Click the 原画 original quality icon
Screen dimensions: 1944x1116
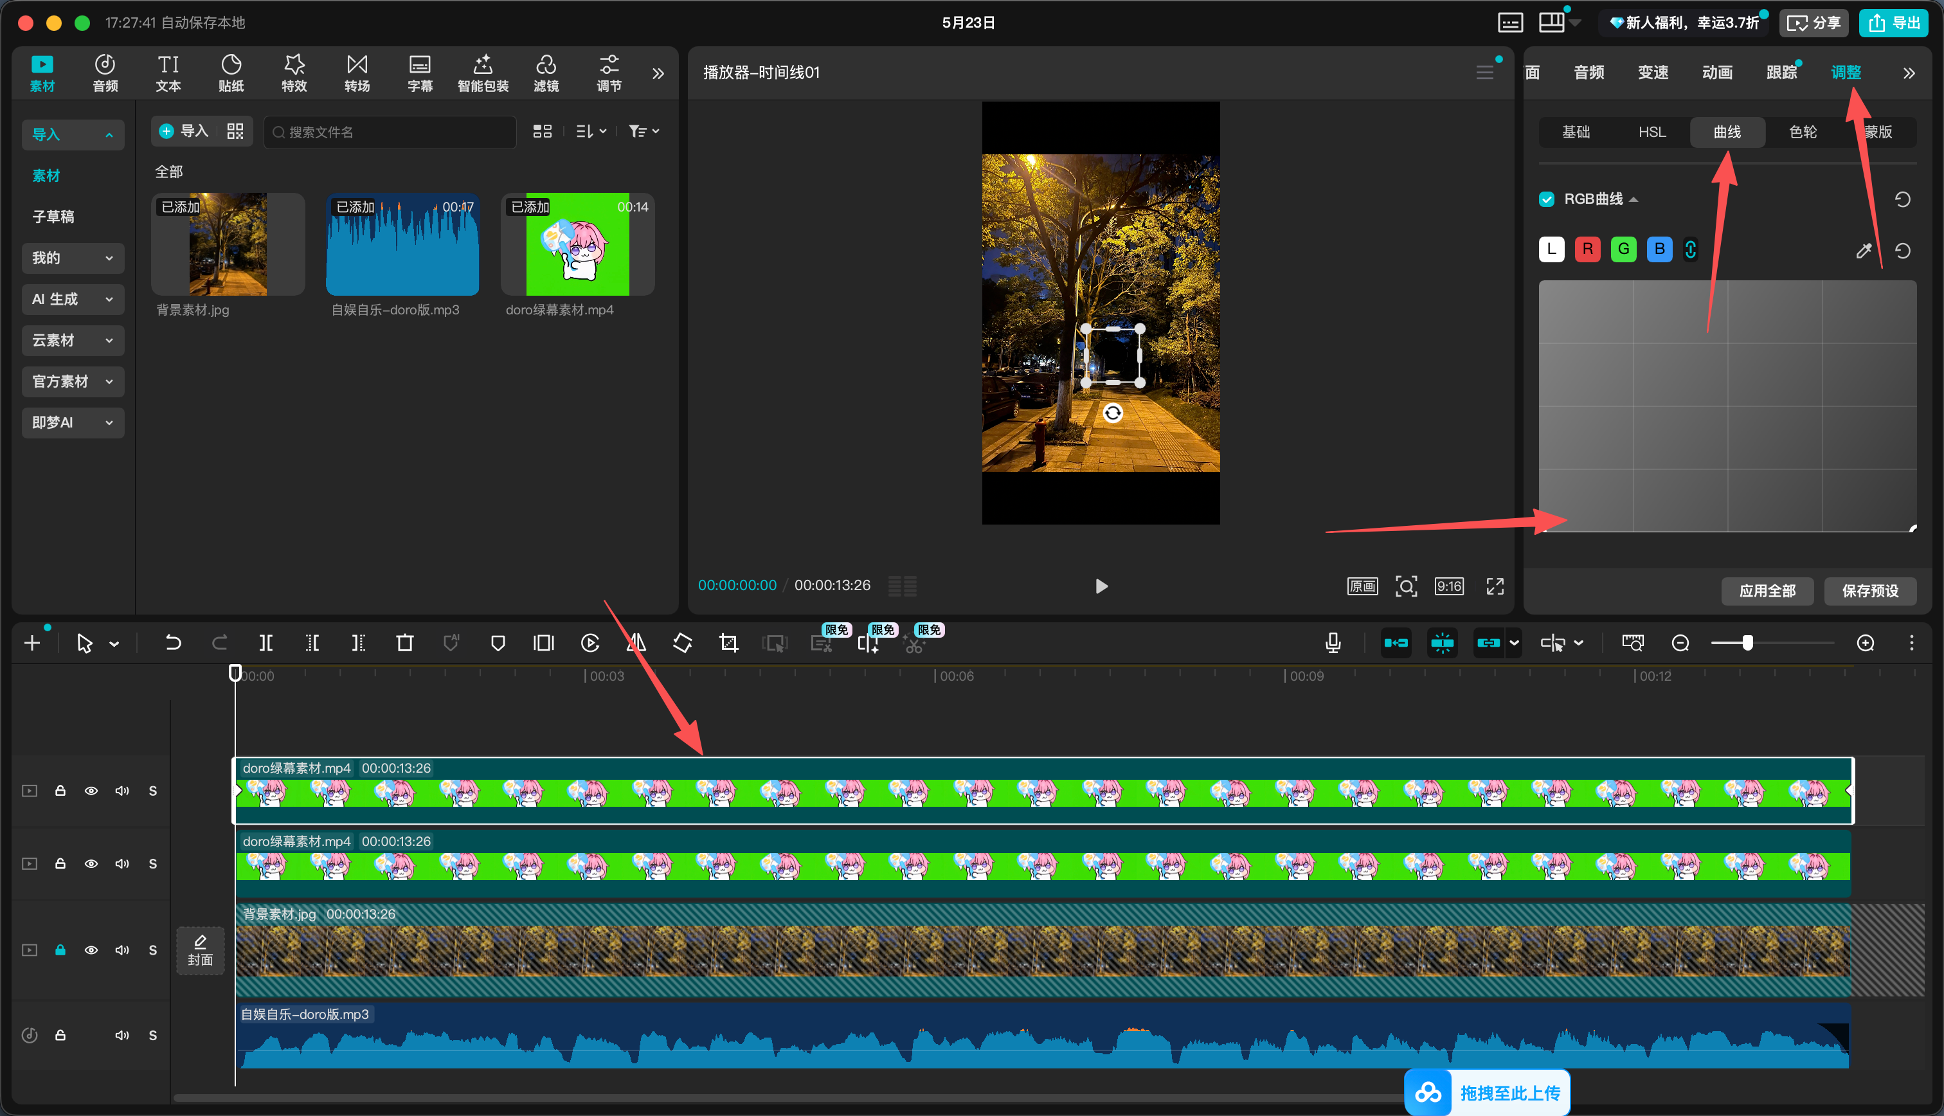click(1362, 586)
